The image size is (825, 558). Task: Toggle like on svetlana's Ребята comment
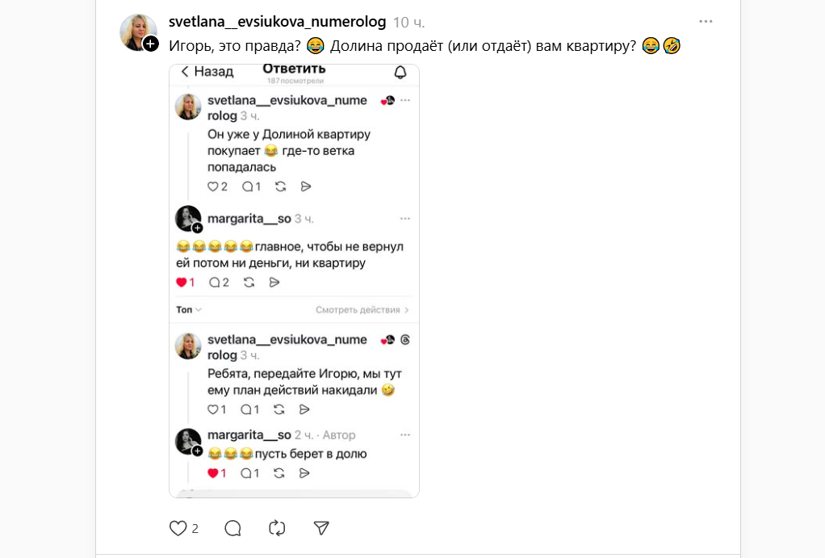[216, 409]
